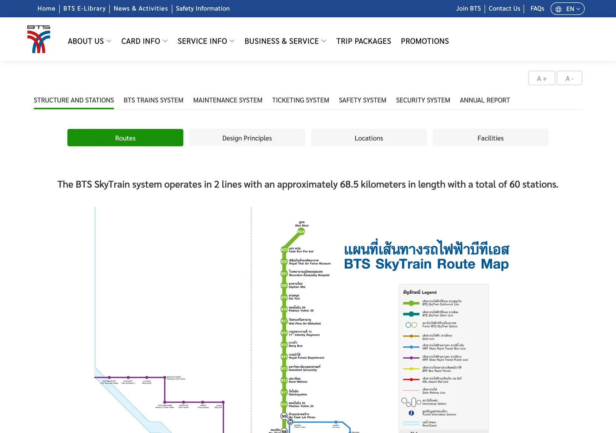Click the N19 Sai Yud station marker
This screenshot has width=616, height=433.
tap(284, 298)
